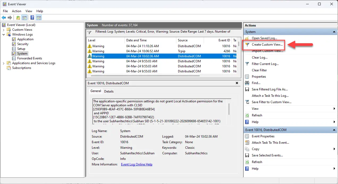Expand the Custom Views node
The image size is (338, 184).
pos(3,29)
